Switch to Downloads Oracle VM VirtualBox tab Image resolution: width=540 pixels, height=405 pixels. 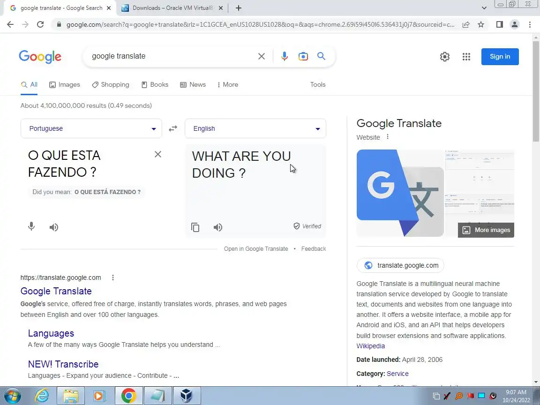coord(168,8)
